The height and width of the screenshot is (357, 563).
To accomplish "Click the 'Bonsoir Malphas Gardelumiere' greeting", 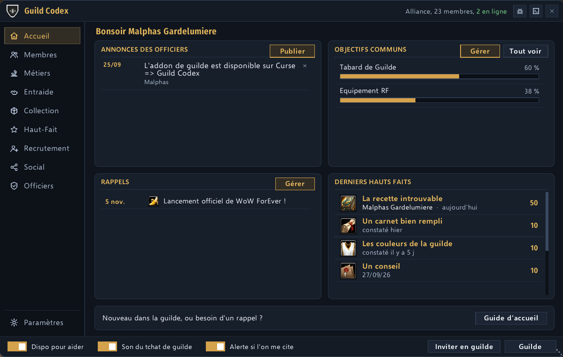I will coord(156,31).
